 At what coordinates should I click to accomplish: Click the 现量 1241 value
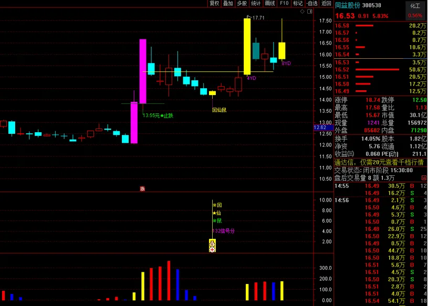(x=374, y=123)
